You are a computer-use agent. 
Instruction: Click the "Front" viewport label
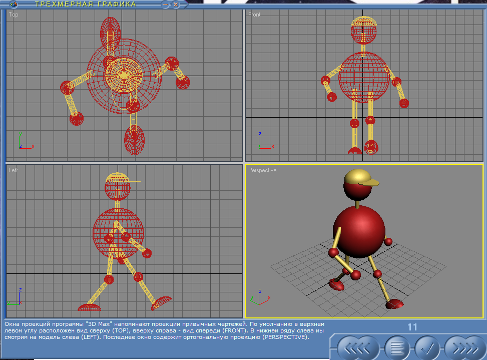(254, 15)
